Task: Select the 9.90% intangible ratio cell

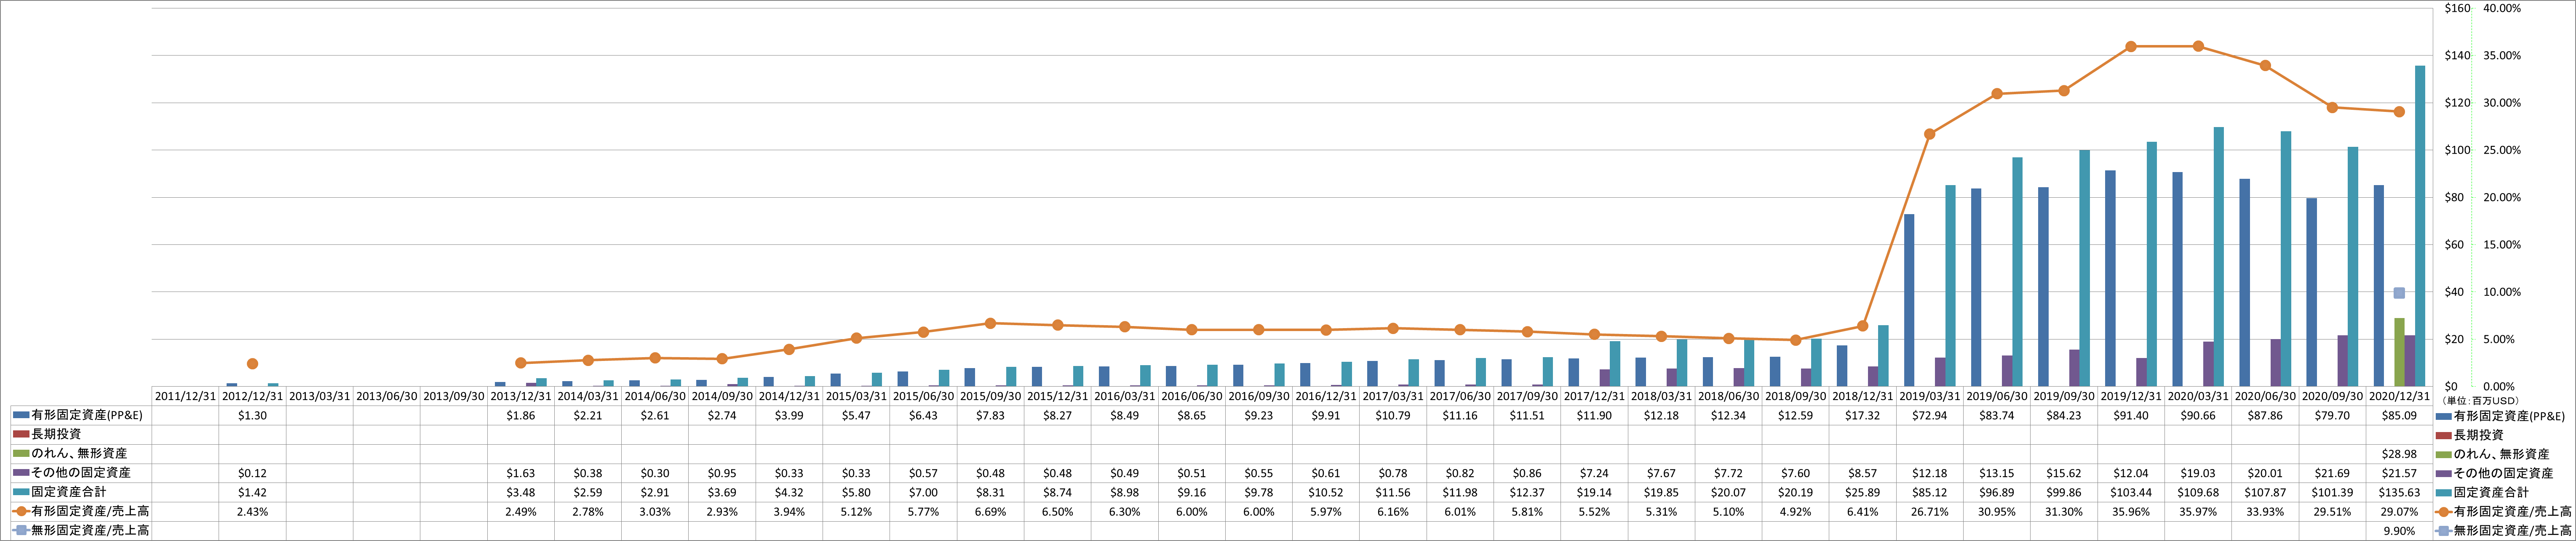Action: coord(2399,531)
